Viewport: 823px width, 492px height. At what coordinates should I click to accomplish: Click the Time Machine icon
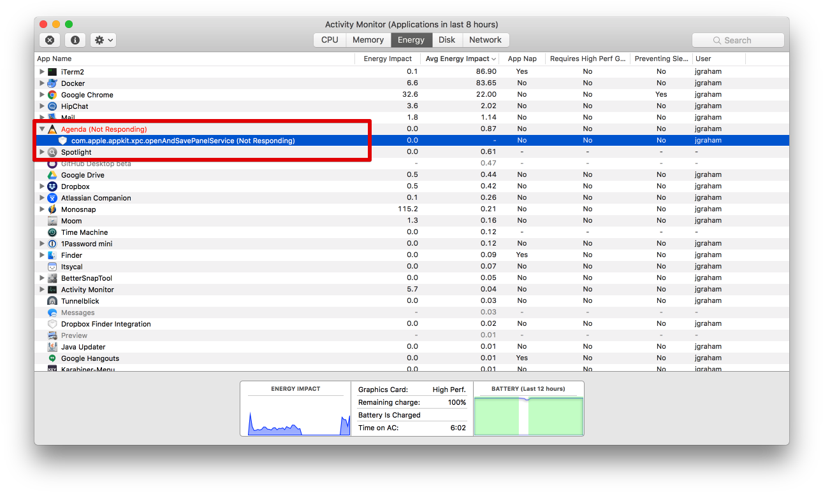click(x=52, y=232)
